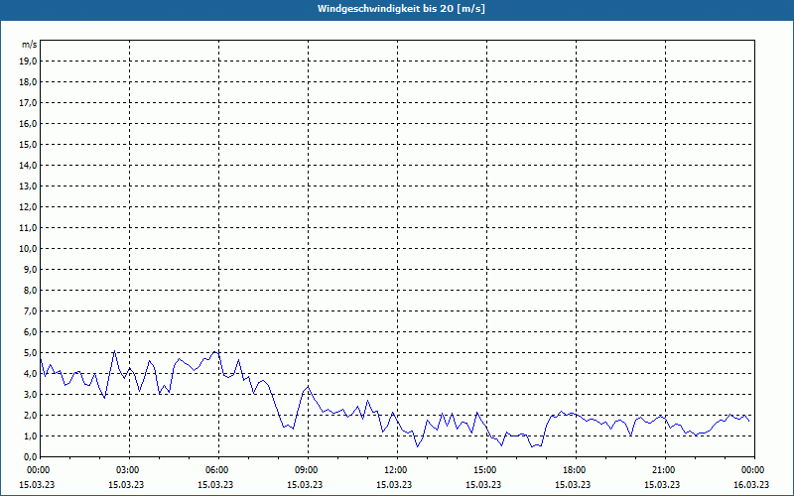Image resolution: width=794 pixels, height=496 pixels.
Task: Click the 15,0 y-axis label
Action: (x=28, y=144)
